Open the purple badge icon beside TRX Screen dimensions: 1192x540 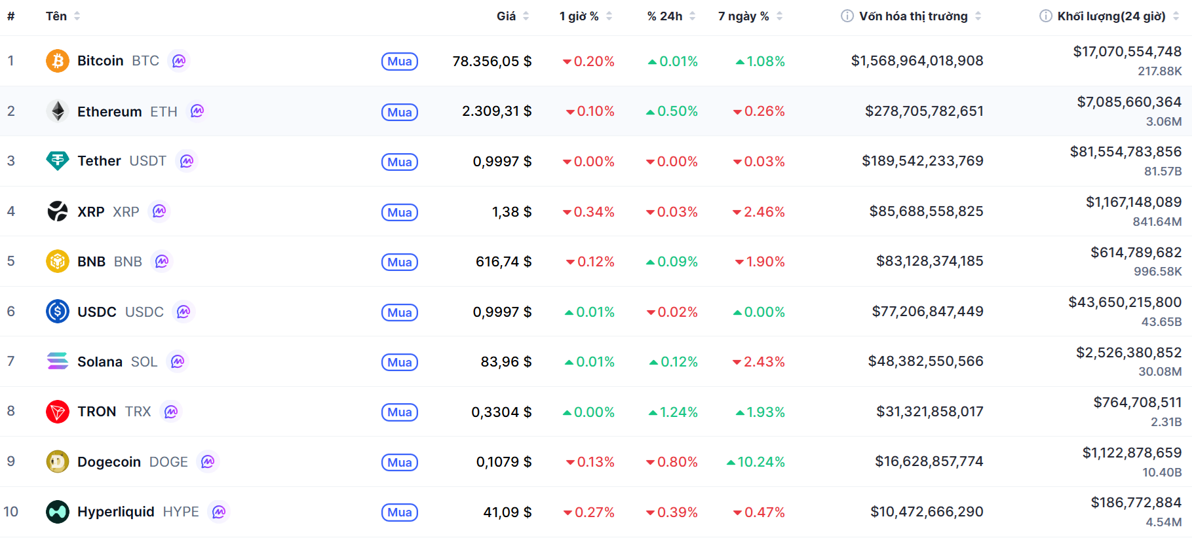tap(171, 412)
